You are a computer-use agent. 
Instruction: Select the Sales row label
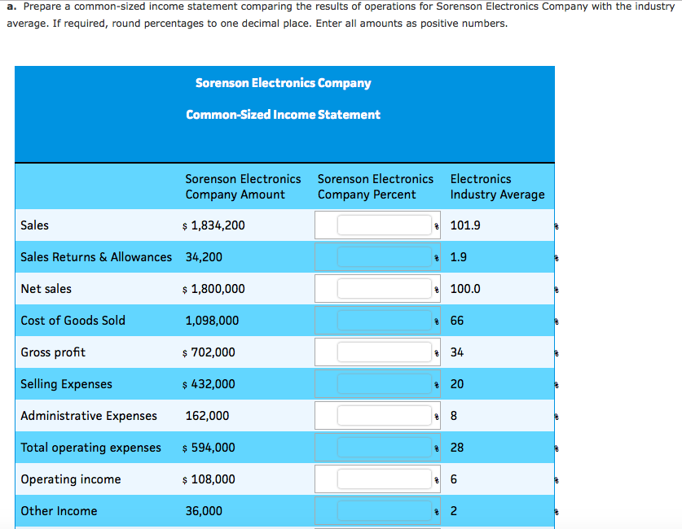pos(33,225)
